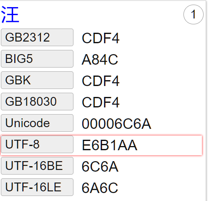Image resolution: width=212 pixels, height=201 pixels.
Task: Click the UTF-16BE value 6C6A
Action: (x=100, y=167)
